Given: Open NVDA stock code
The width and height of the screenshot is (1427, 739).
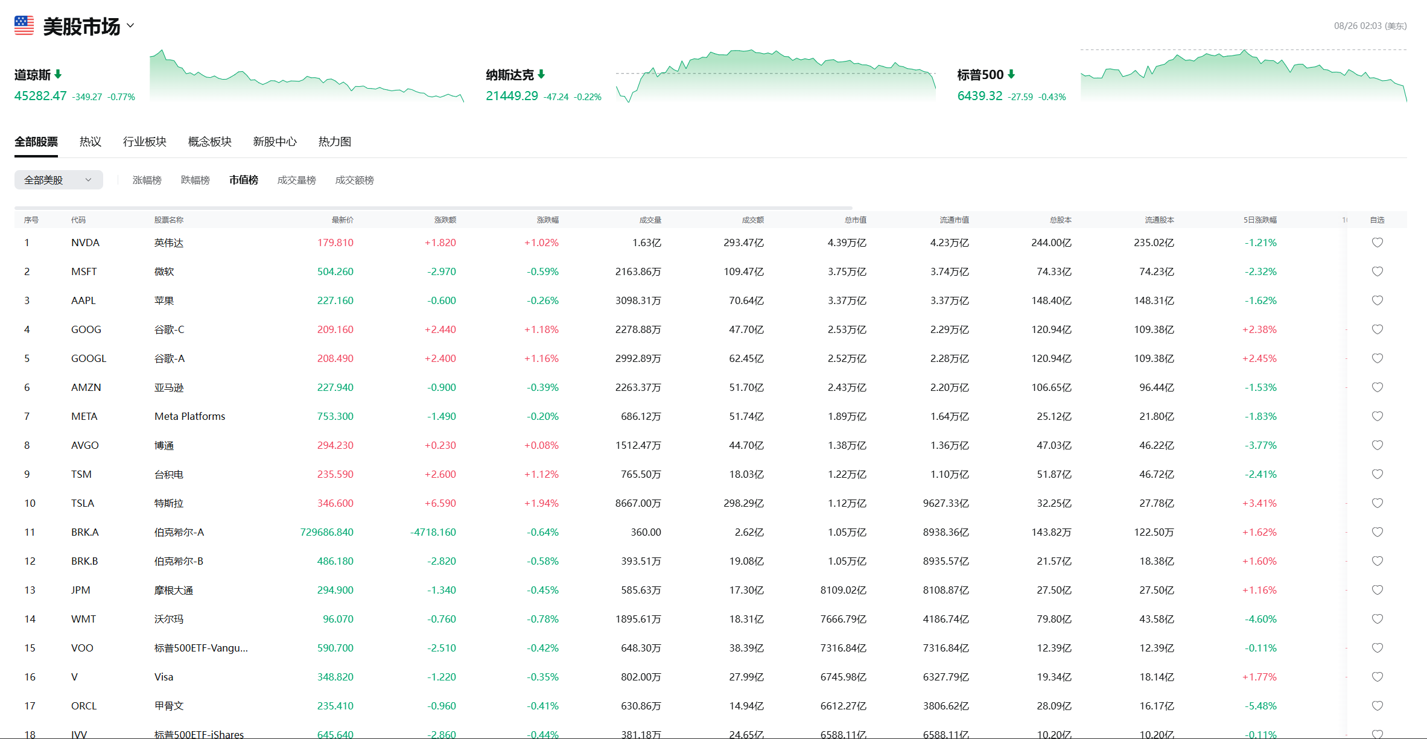Looking at the screenshot, I should click(x=85, y=243).
